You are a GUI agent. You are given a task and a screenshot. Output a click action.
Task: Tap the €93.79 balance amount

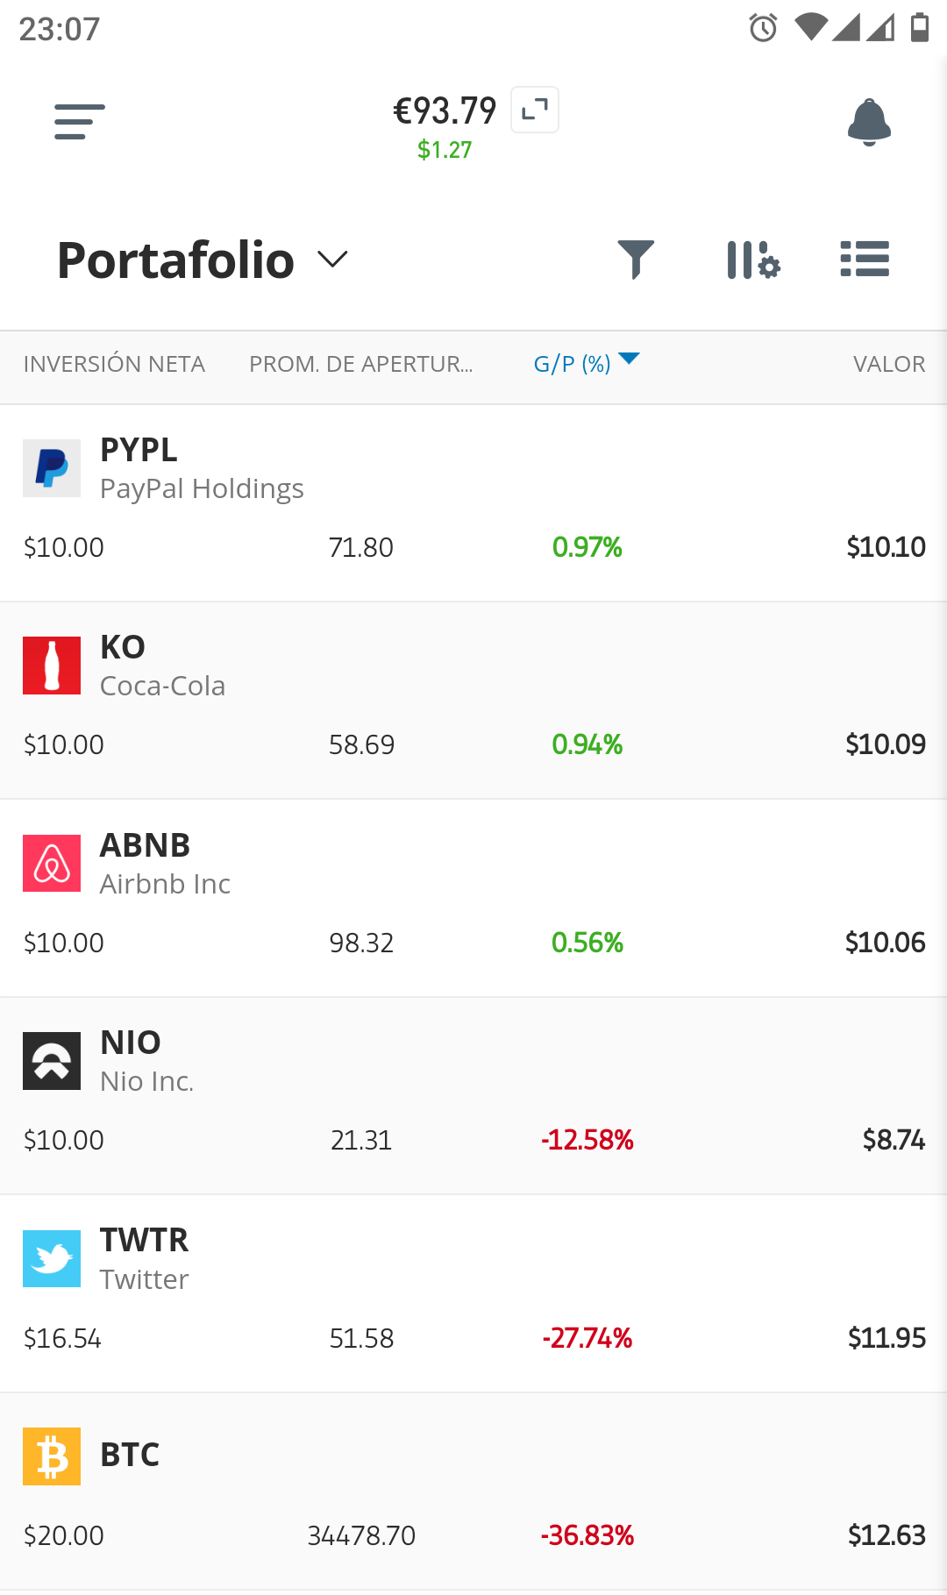tap(445, 110)
